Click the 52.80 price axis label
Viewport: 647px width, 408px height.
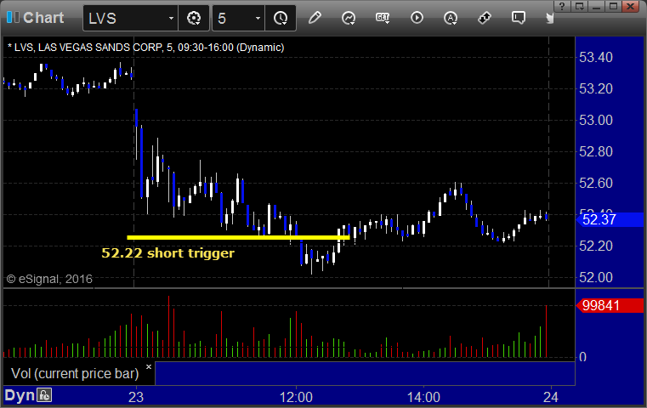(x=596, y=152)
